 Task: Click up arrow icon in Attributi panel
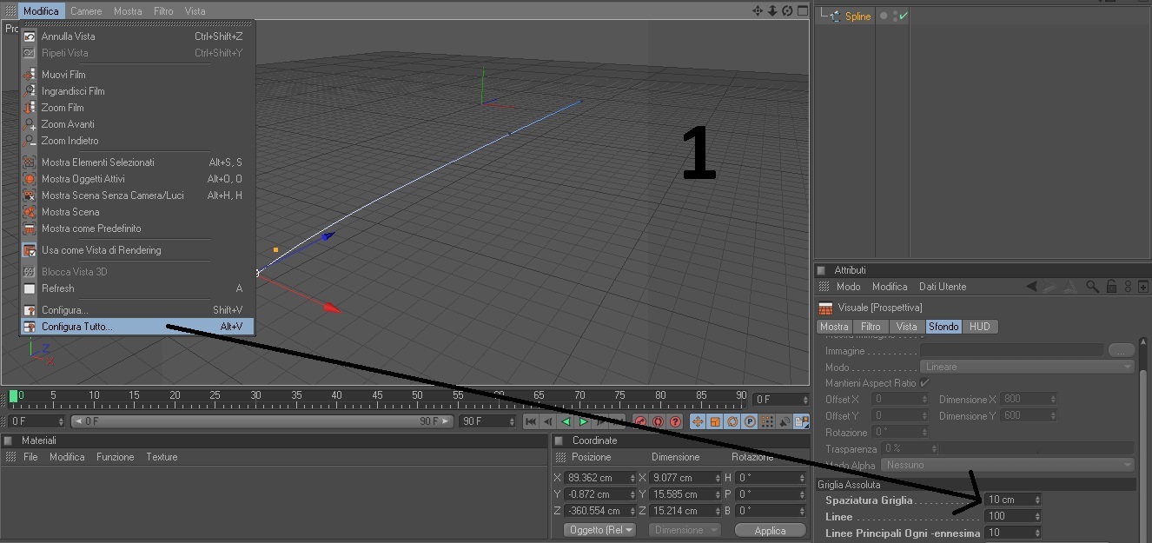tap(1072, 287)
